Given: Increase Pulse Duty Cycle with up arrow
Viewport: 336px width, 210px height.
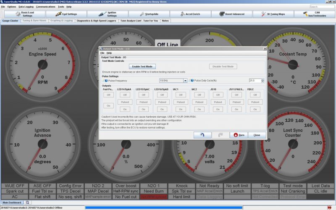Looking at the screenshot, I should click(x=263, y=79).
